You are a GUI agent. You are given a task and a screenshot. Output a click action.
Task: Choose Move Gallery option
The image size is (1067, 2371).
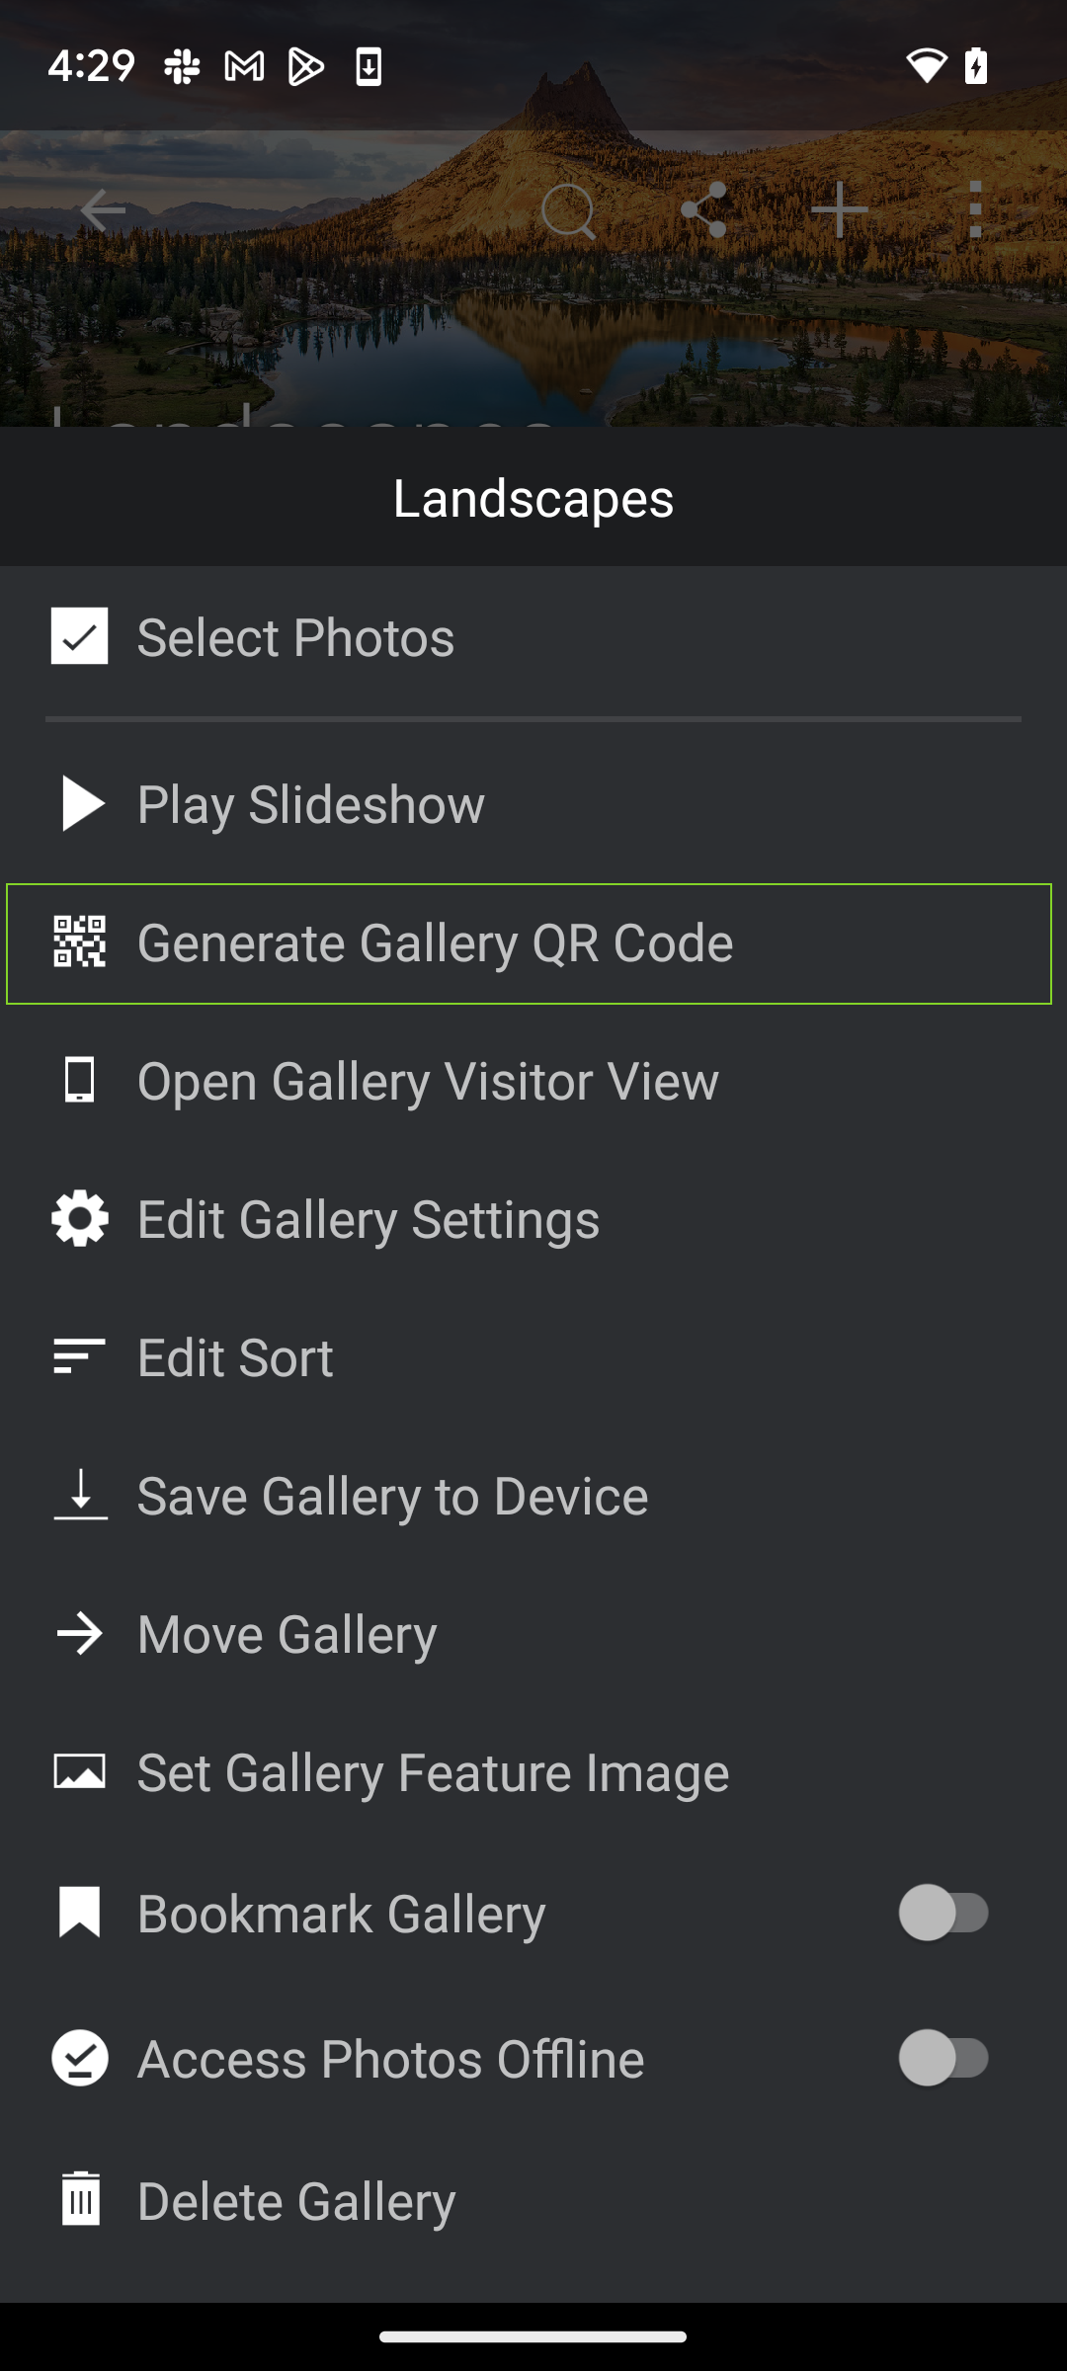point(533,1634)
